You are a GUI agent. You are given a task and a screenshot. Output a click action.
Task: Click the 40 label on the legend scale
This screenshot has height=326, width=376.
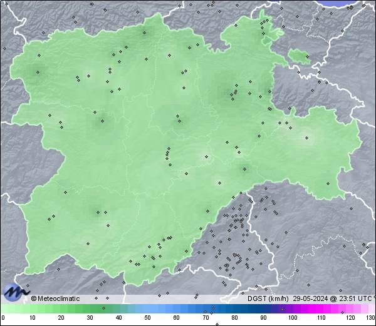[118, 318]
